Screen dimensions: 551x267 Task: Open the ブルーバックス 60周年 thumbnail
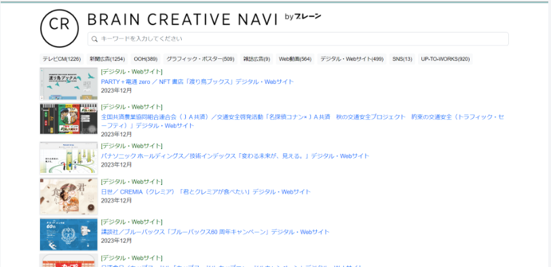[69, 234]
